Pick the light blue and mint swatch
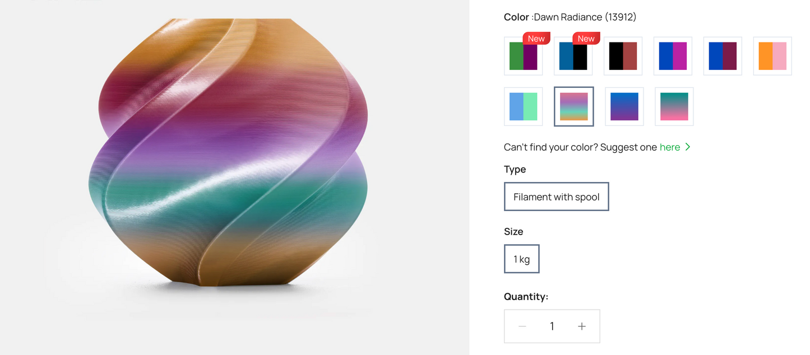 (x=523, y=106)
